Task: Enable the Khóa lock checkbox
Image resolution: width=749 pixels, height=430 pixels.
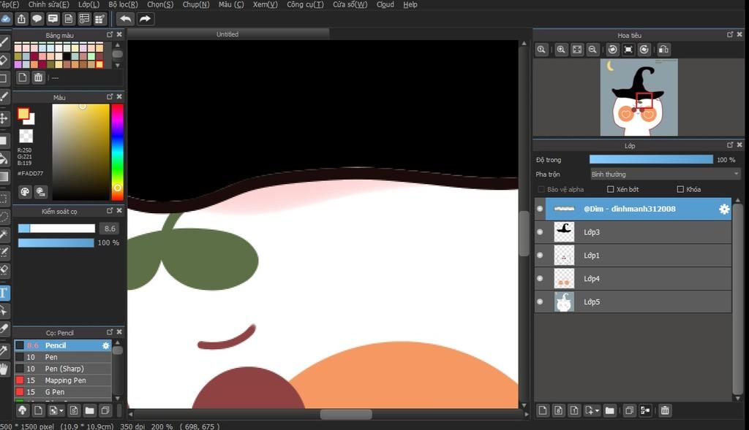Action: click(680, 189)
